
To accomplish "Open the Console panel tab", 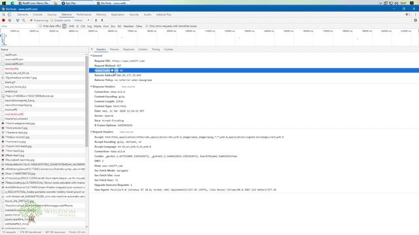I will (38, 14).
